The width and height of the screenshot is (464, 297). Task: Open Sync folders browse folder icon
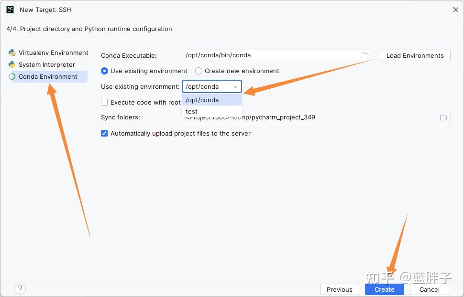pyautogui.click(x=443, y=117)
